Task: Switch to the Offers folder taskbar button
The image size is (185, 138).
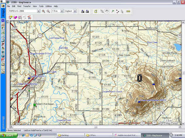Action: (x=98, y=135)
